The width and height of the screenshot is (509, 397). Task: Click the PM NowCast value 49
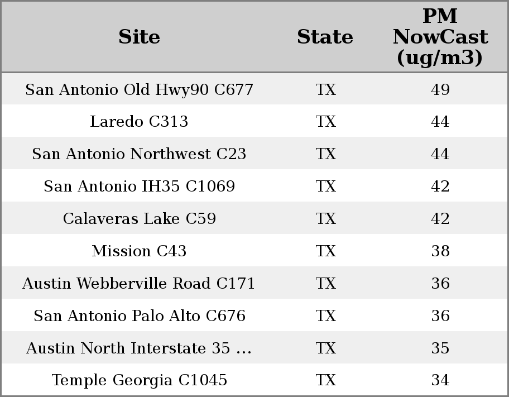pos(440,89)
